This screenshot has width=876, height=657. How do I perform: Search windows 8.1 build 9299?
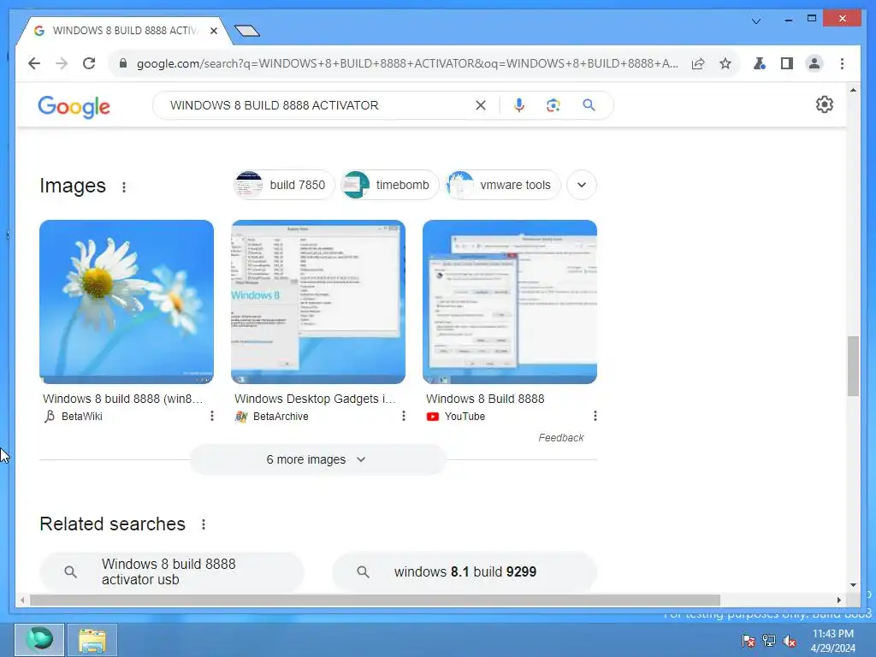[465, 571]
